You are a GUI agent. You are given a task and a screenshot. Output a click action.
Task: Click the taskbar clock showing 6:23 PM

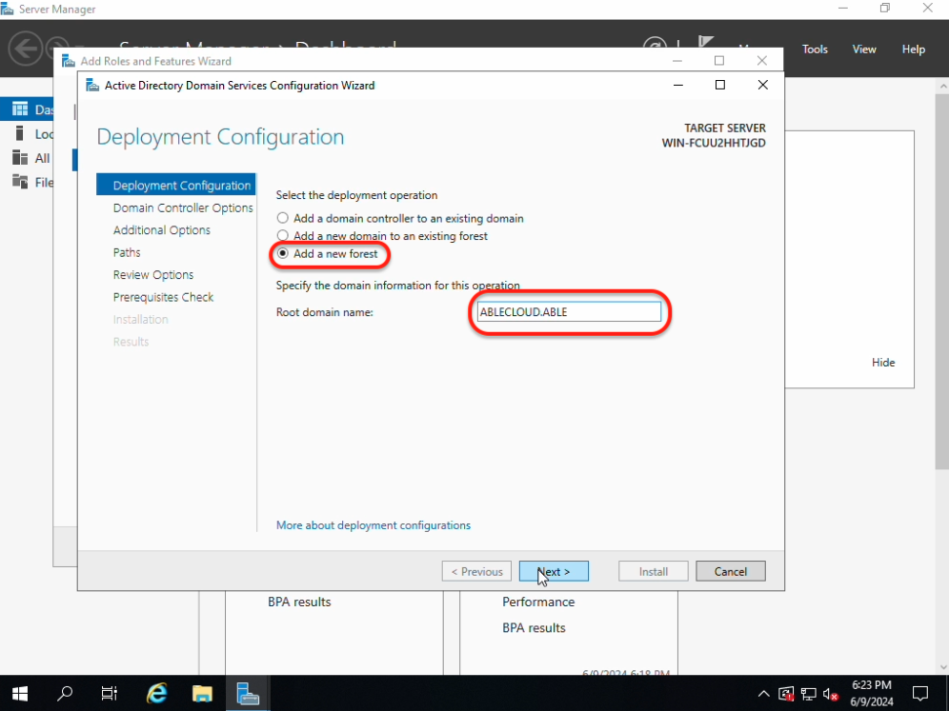coord(872,694)
